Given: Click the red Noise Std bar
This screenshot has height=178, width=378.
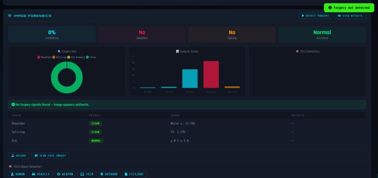Looking at the screenshot, I should pos(211,74).
